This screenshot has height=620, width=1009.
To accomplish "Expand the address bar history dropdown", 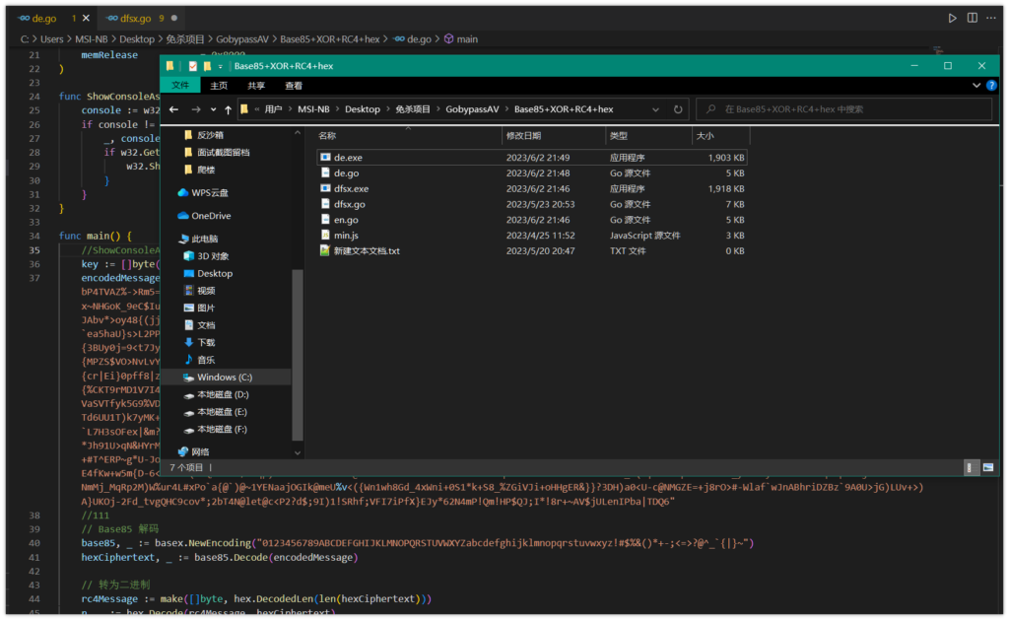I will [x=655, y=109].
